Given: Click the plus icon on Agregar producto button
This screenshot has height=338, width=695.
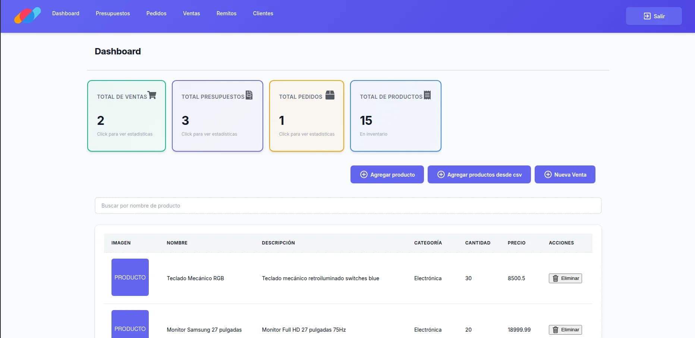Looking at the screenshot, I should point(364,174).
